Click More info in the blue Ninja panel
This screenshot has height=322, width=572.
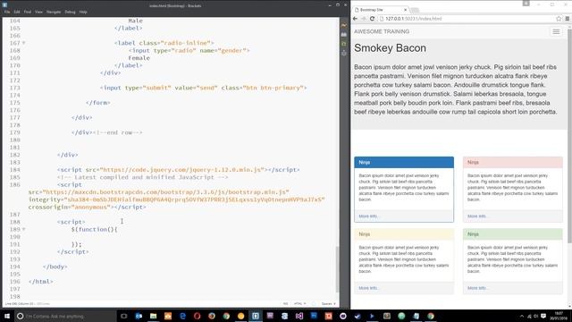[x=369, y=216]
